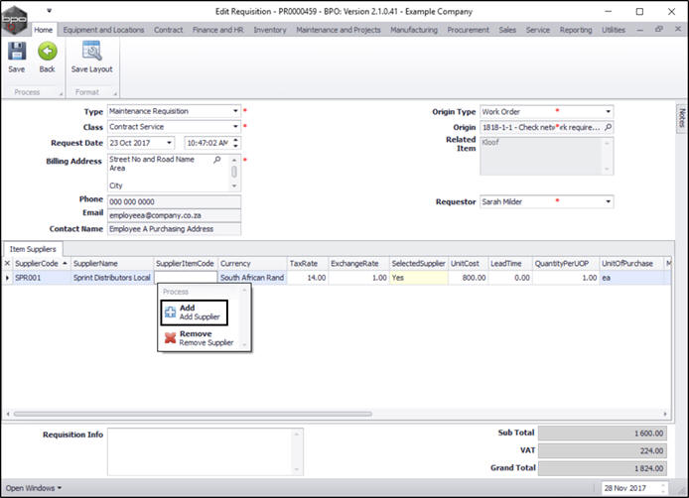Open the Notes side panel
The image size is (689, 498).
tap(681, 118)
